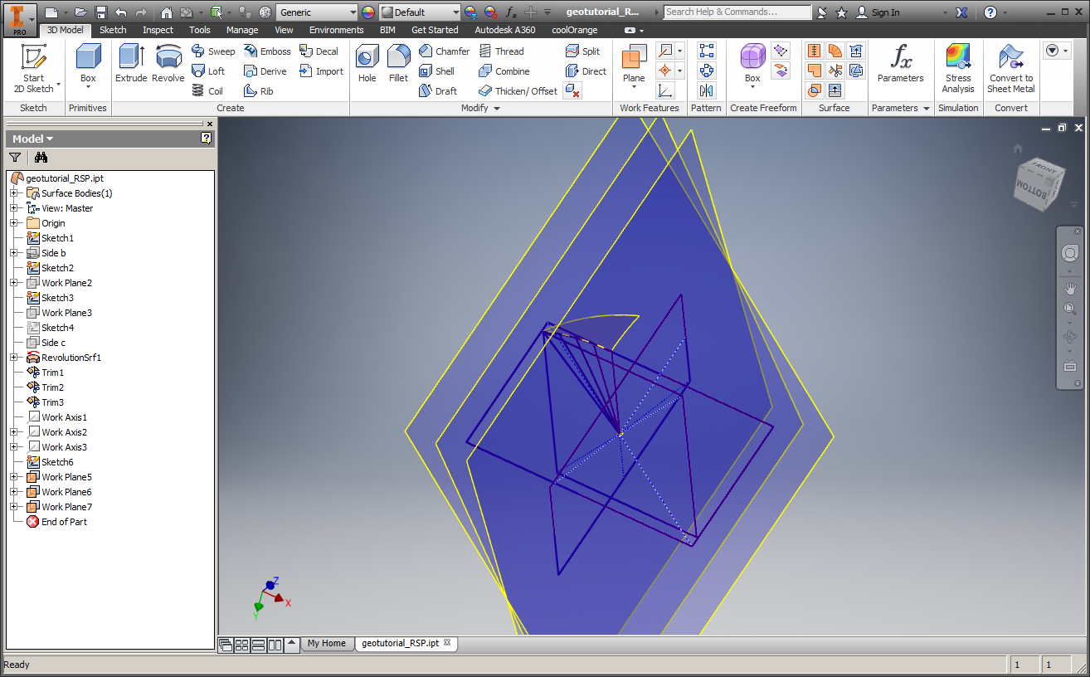Click the Undo arrow
The height and width of the screenshot is (677, 1090).
click(x=121, y=12)
